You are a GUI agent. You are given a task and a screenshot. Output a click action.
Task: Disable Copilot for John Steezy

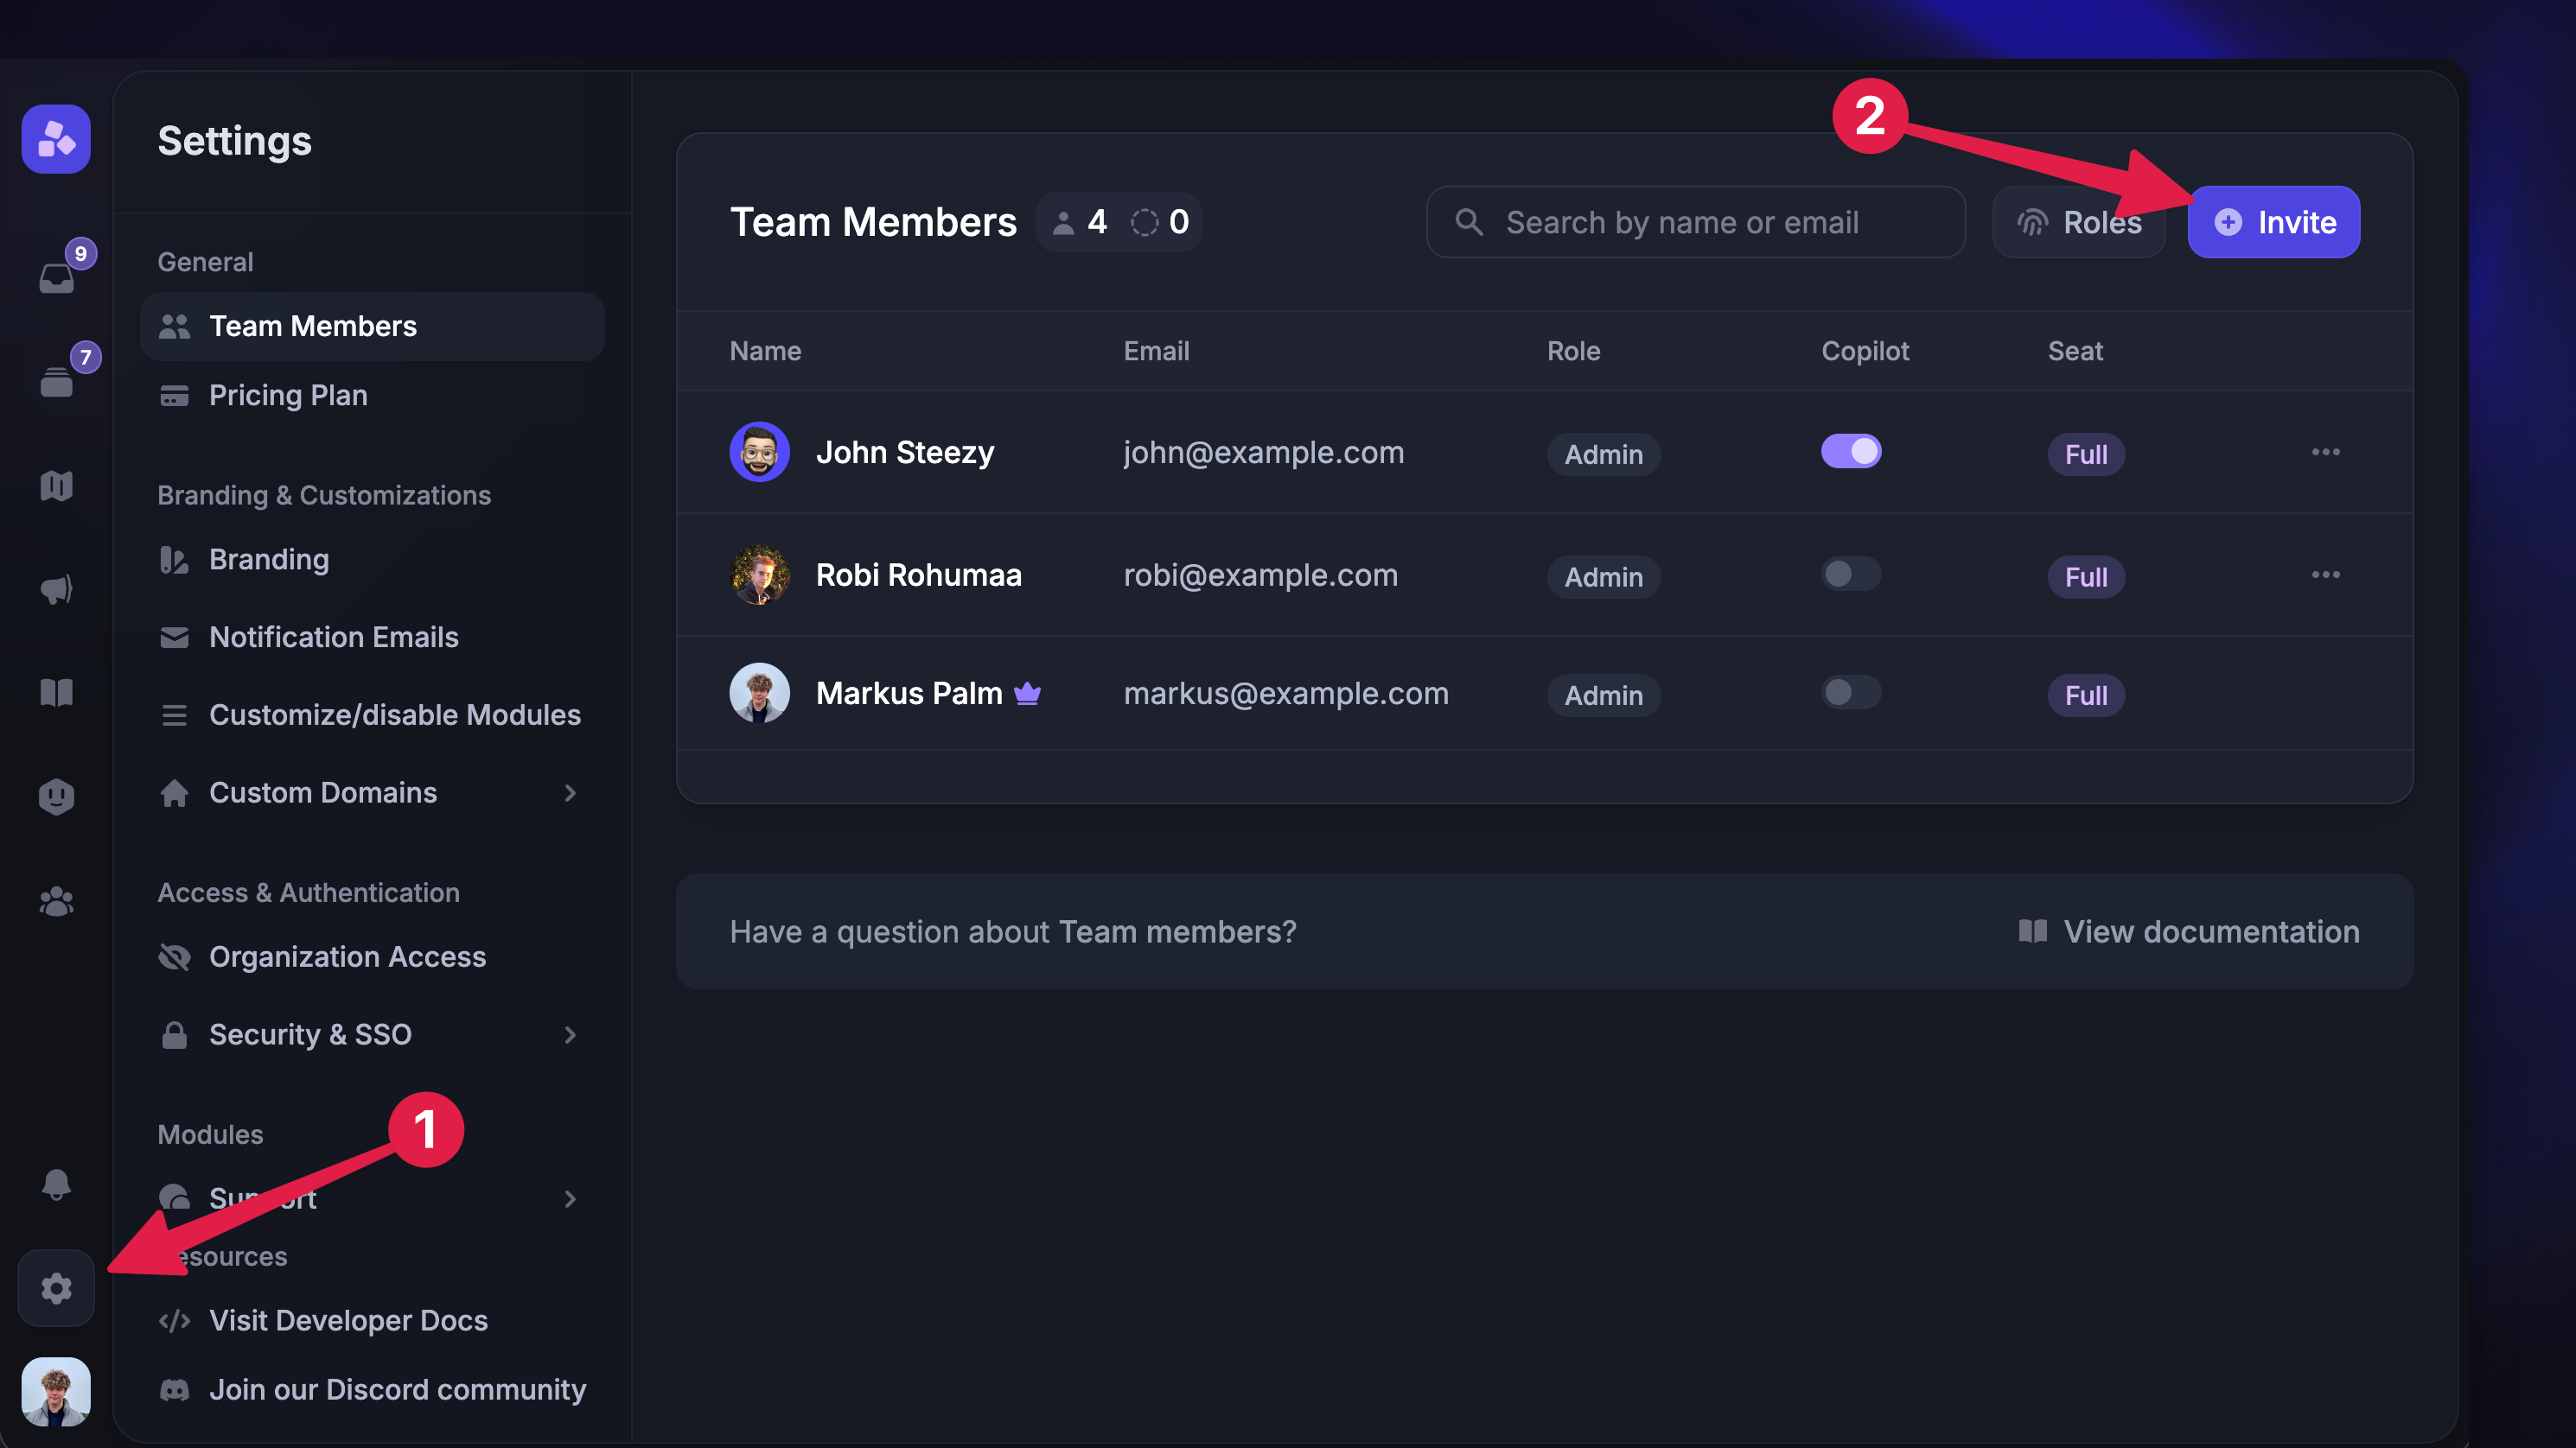click(x=1851, y=452)
